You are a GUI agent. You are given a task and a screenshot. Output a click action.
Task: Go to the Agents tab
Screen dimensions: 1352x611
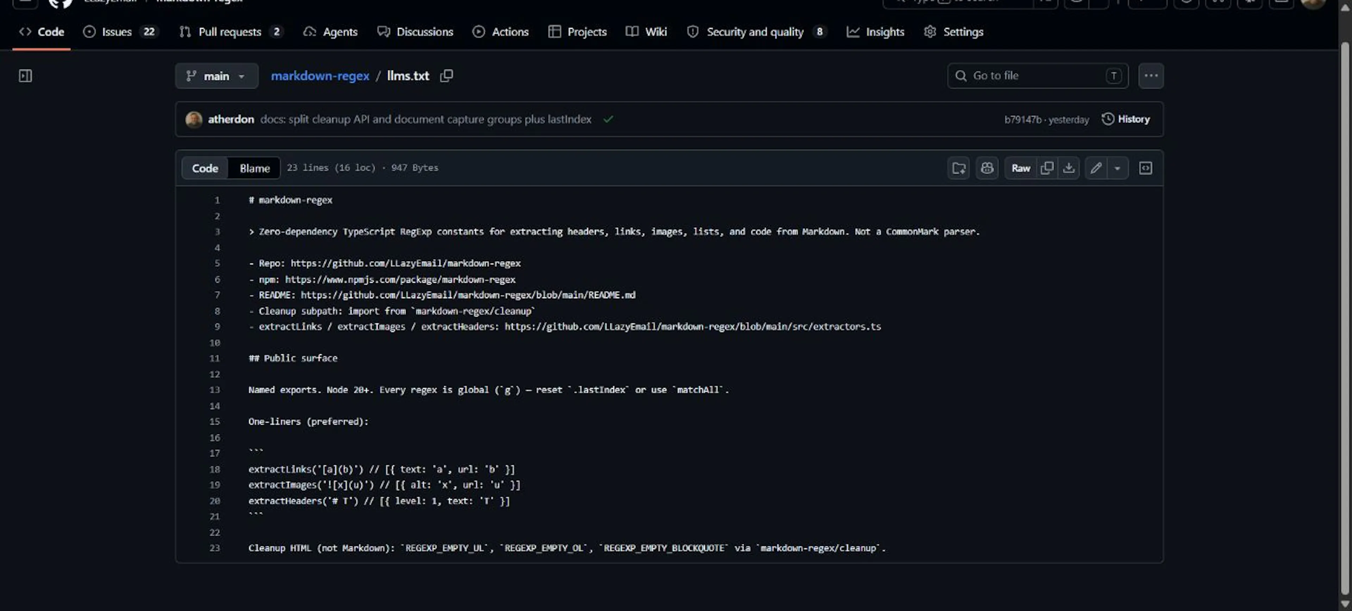(331, 32)
